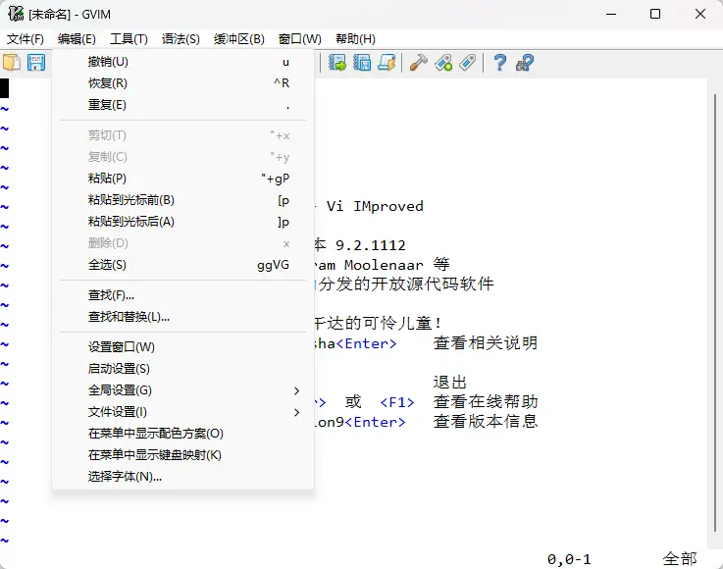The height and width of the screenshot is (569, 723).
Task: Click the <F1> key hint text
Action: 397,402
